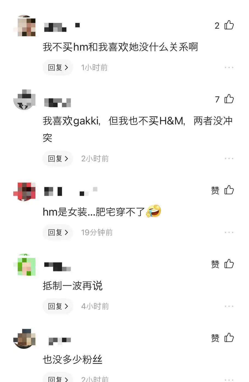Like the comment '抵制一波再说'
249x382 pixels.
point(229,264)
